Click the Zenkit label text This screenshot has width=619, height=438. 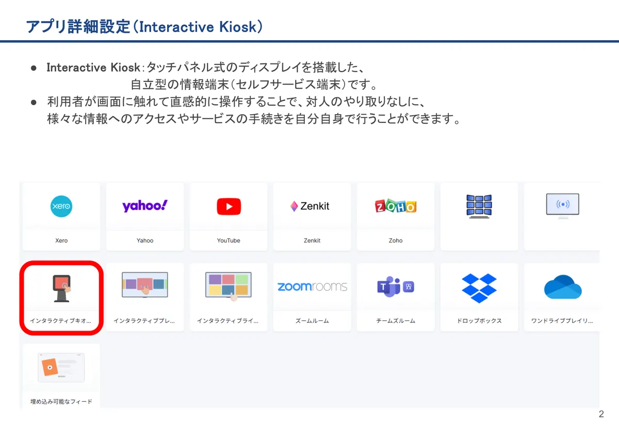(x=312, y=240)
